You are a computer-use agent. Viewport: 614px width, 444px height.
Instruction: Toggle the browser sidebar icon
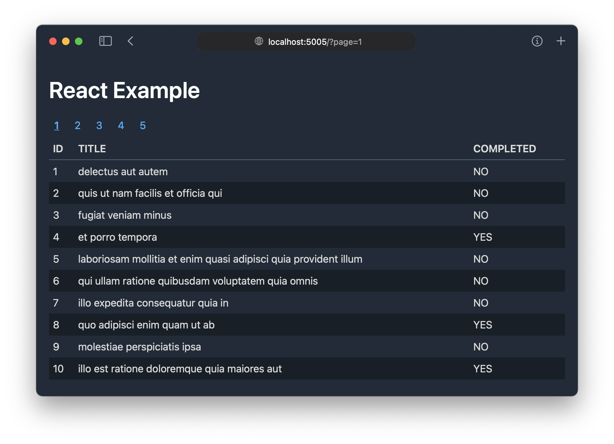tap(105, 41)
